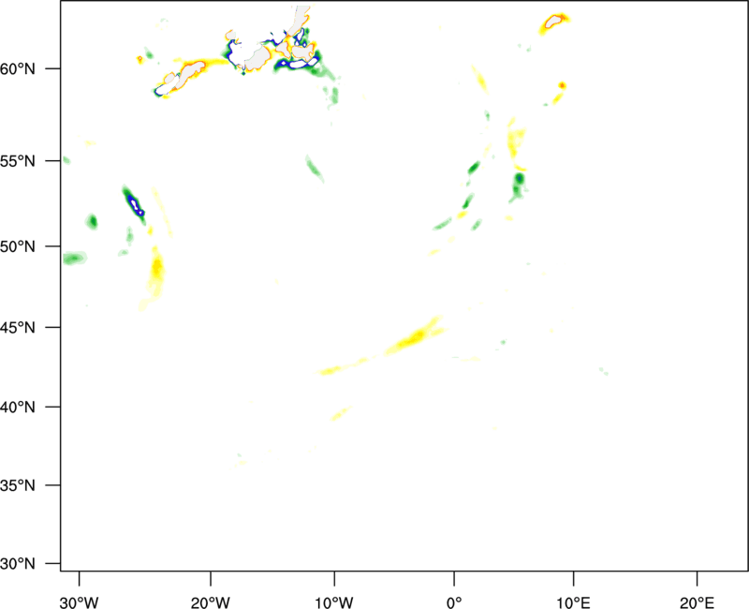Click the 20°E longitude label
The width and height of the screenshot is (749, 609).
(697, 602)
